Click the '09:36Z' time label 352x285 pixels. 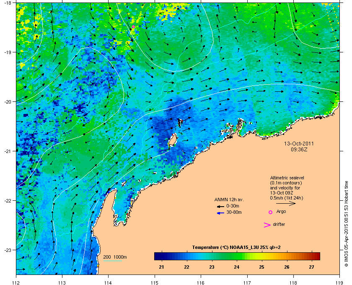[299, 149]
